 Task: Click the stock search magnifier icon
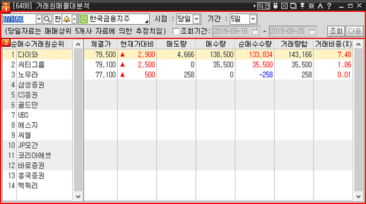click(x=47, y=19)
